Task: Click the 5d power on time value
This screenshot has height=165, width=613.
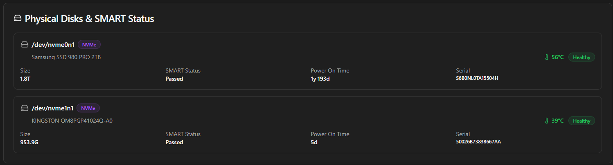Action: coord(314,142)
